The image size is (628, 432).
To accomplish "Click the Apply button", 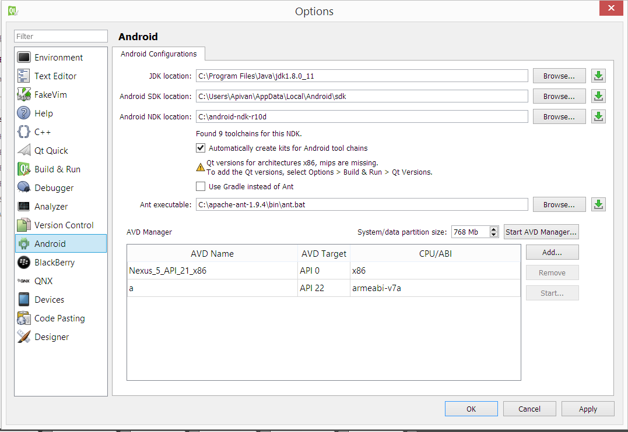I will tap(588, 409).
